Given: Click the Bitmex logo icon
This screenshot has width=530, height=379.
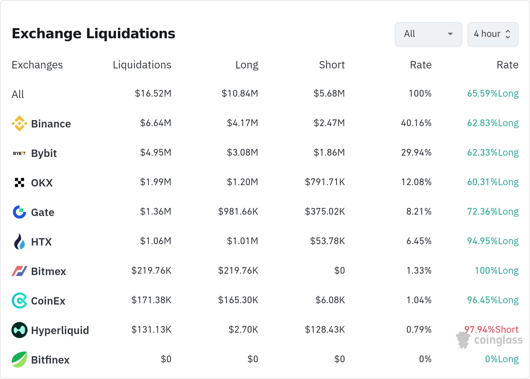Looking at the screenshot, I should tap(19, 271).
